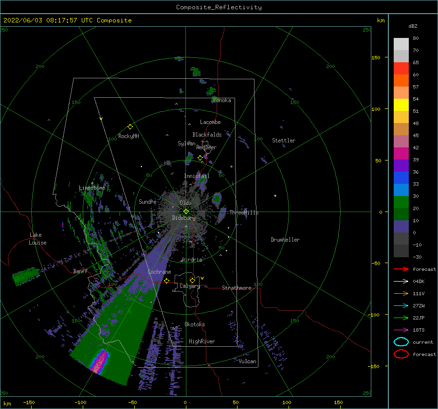Screen dimensions: 438x409
Task: Select the orange 57–60 dBZ swatch
Action: point(401,81)
